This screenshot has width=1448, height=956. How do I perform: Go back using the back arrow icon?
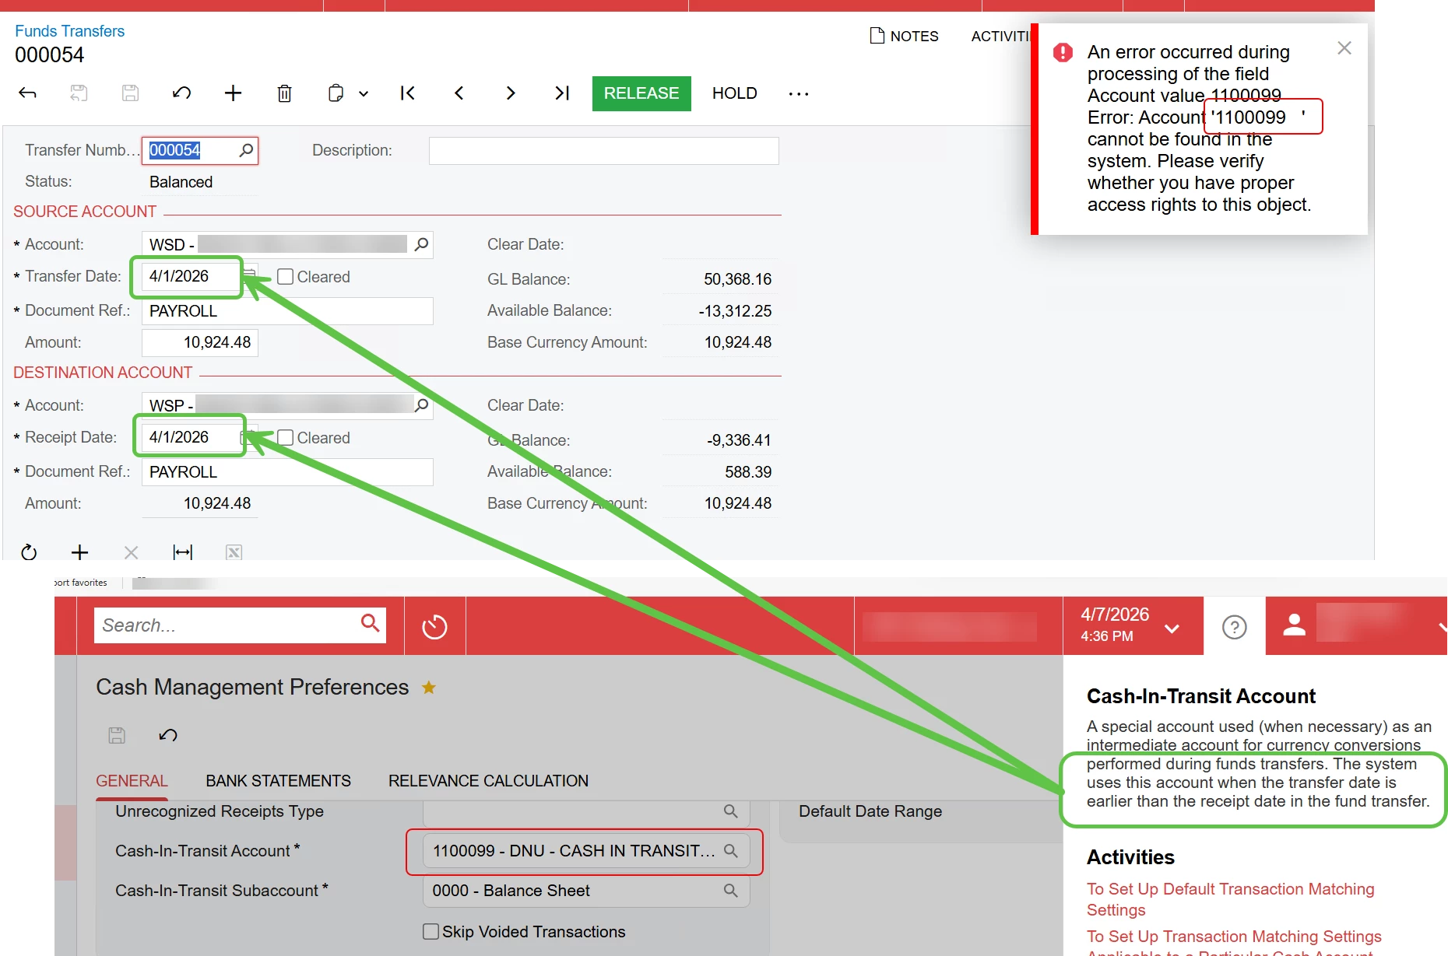(27, 93)
